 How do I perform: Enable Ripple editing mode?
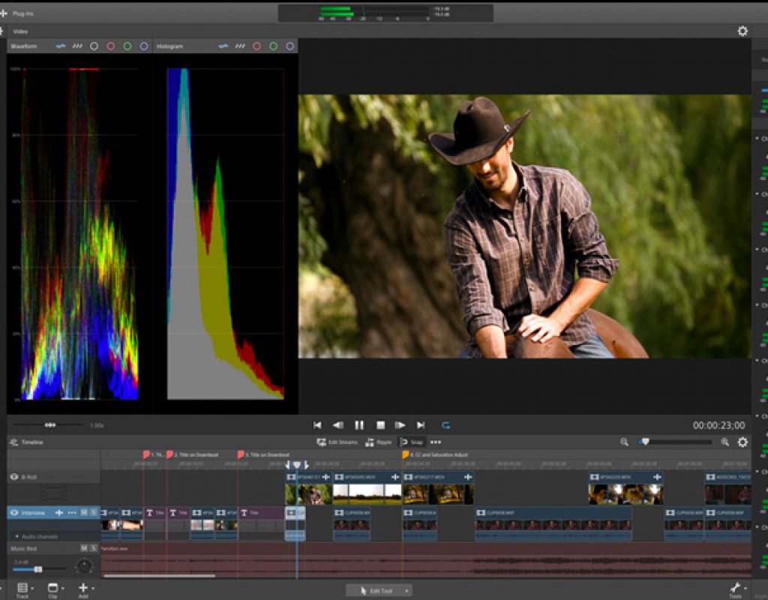click(x=378, y=442)
